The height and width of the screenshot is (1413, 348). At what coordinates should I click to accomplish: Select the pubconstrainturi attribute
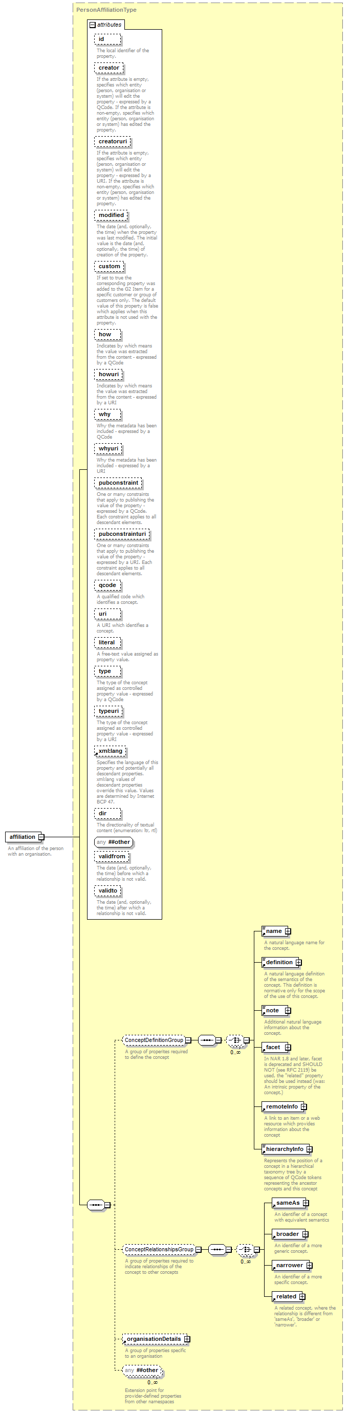pos(121,534)
